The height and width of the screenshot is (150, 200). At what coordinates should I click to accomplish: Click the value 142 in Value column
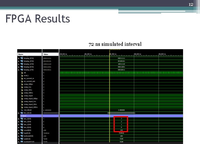pyautogui.click(x=44, y=130)
